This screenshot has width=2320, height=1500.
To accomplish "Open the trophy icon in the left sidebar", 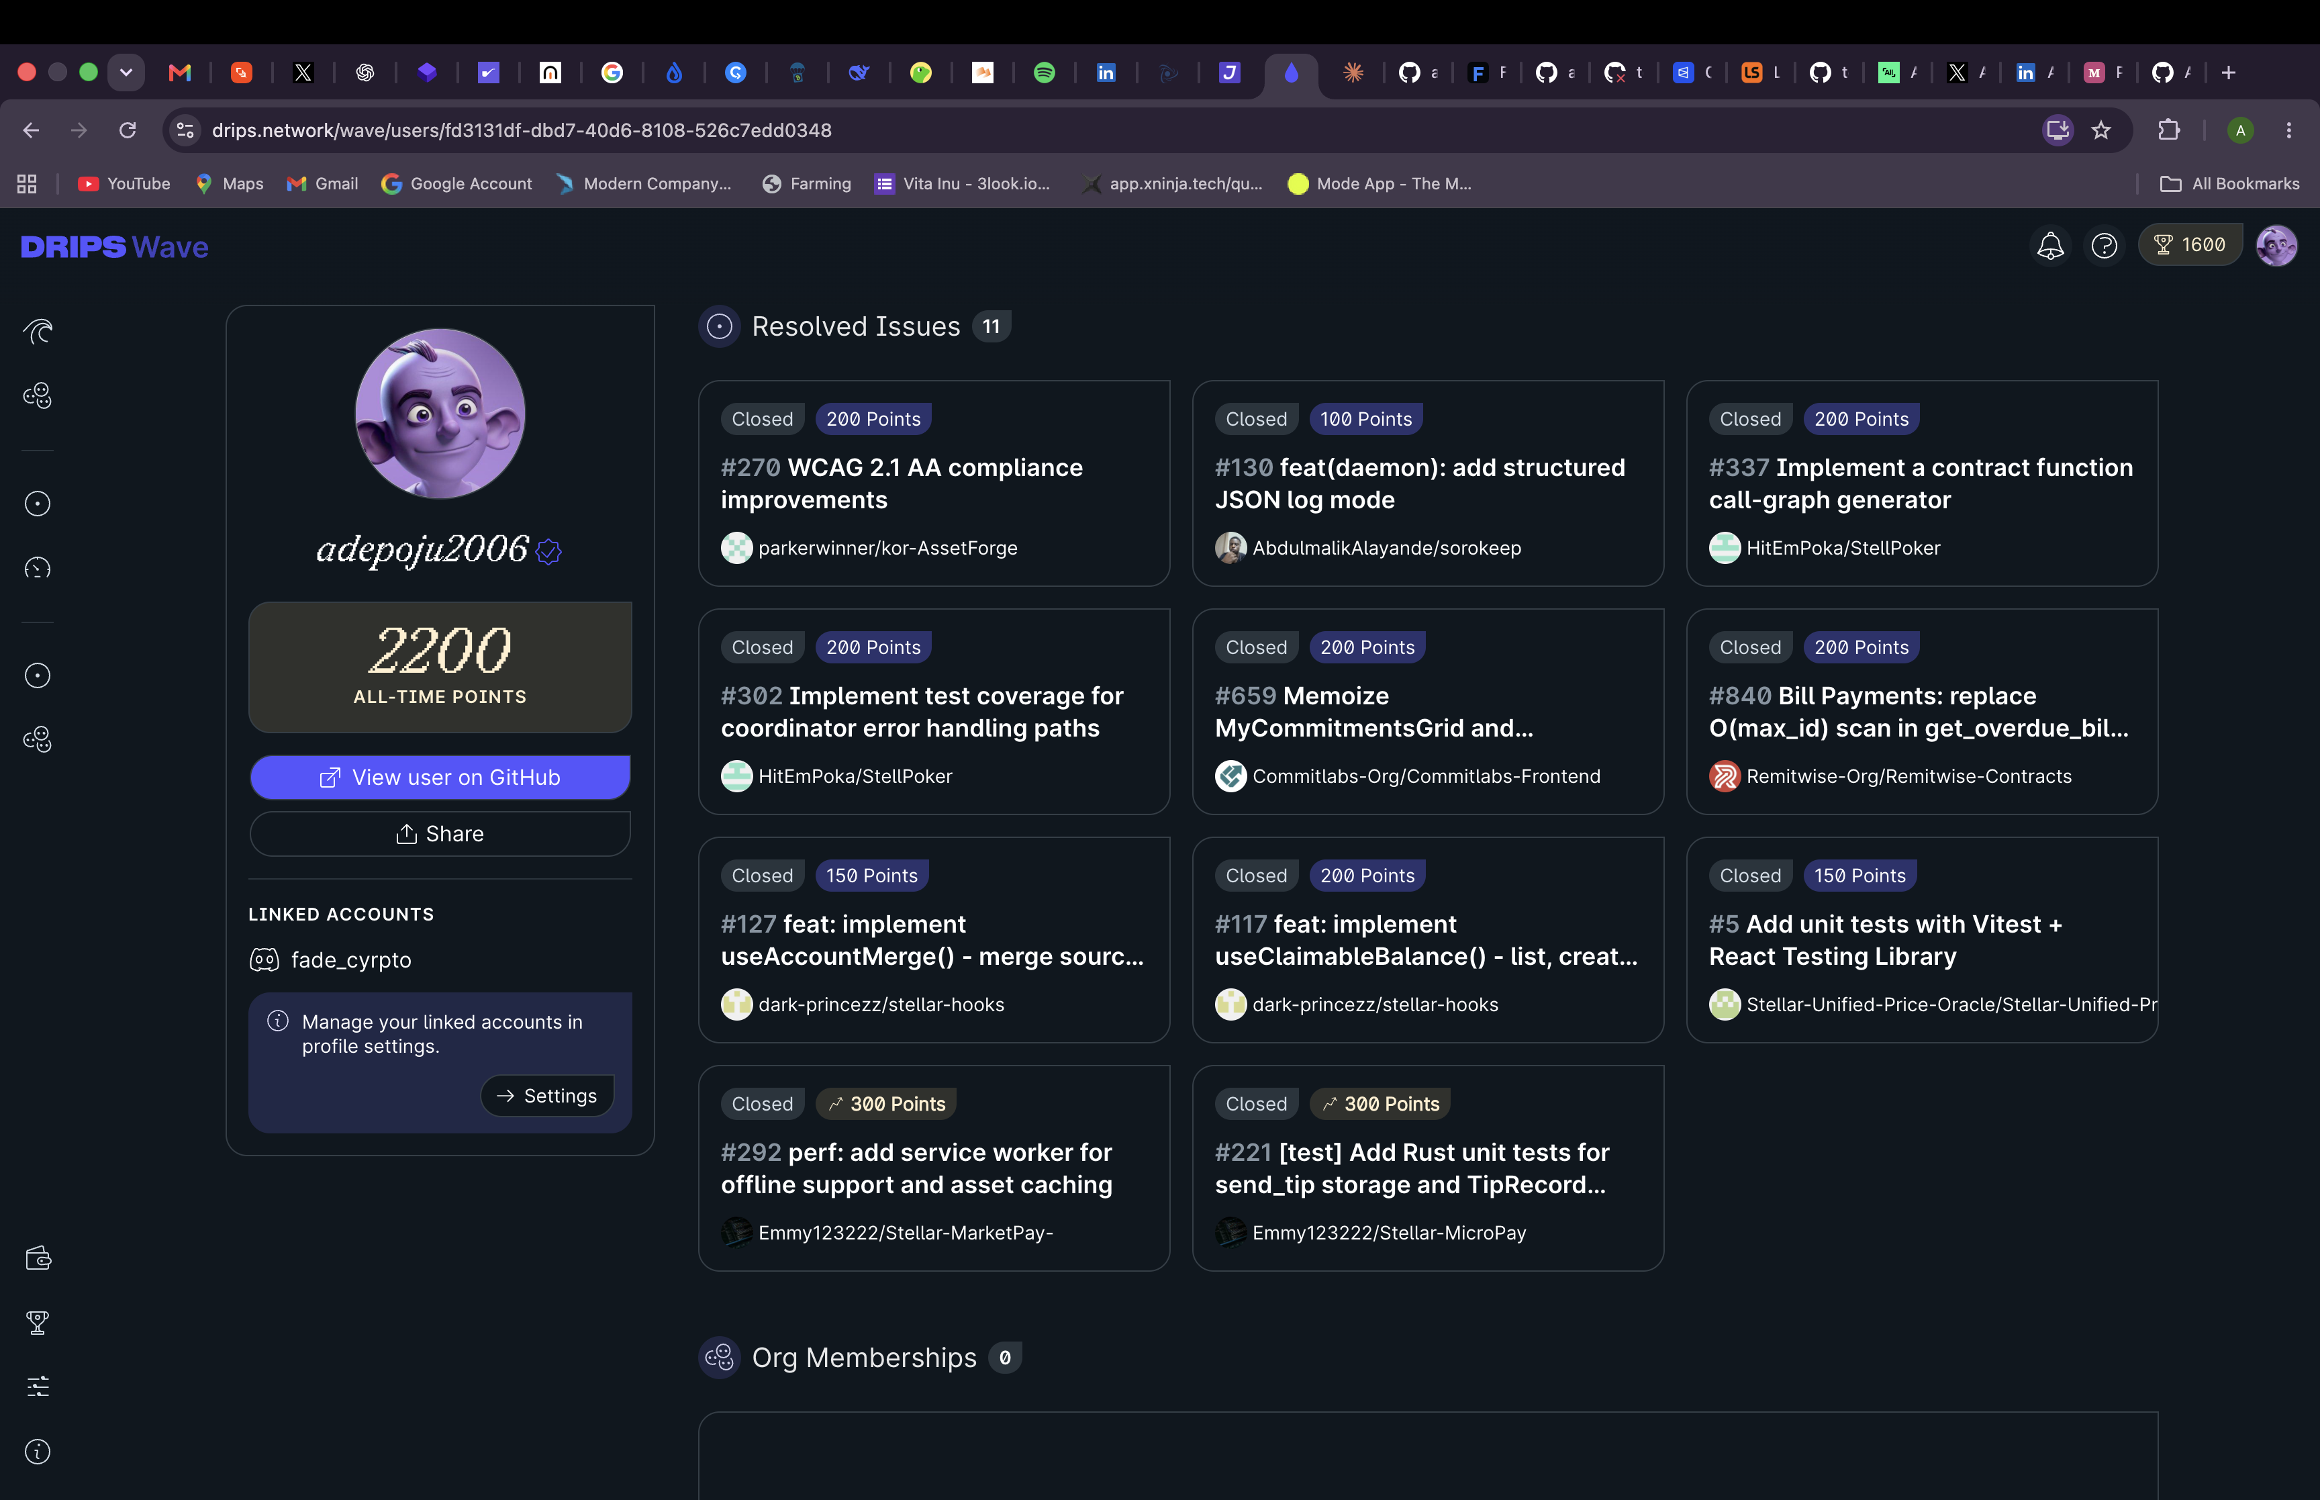I will tap(37, 1323).
